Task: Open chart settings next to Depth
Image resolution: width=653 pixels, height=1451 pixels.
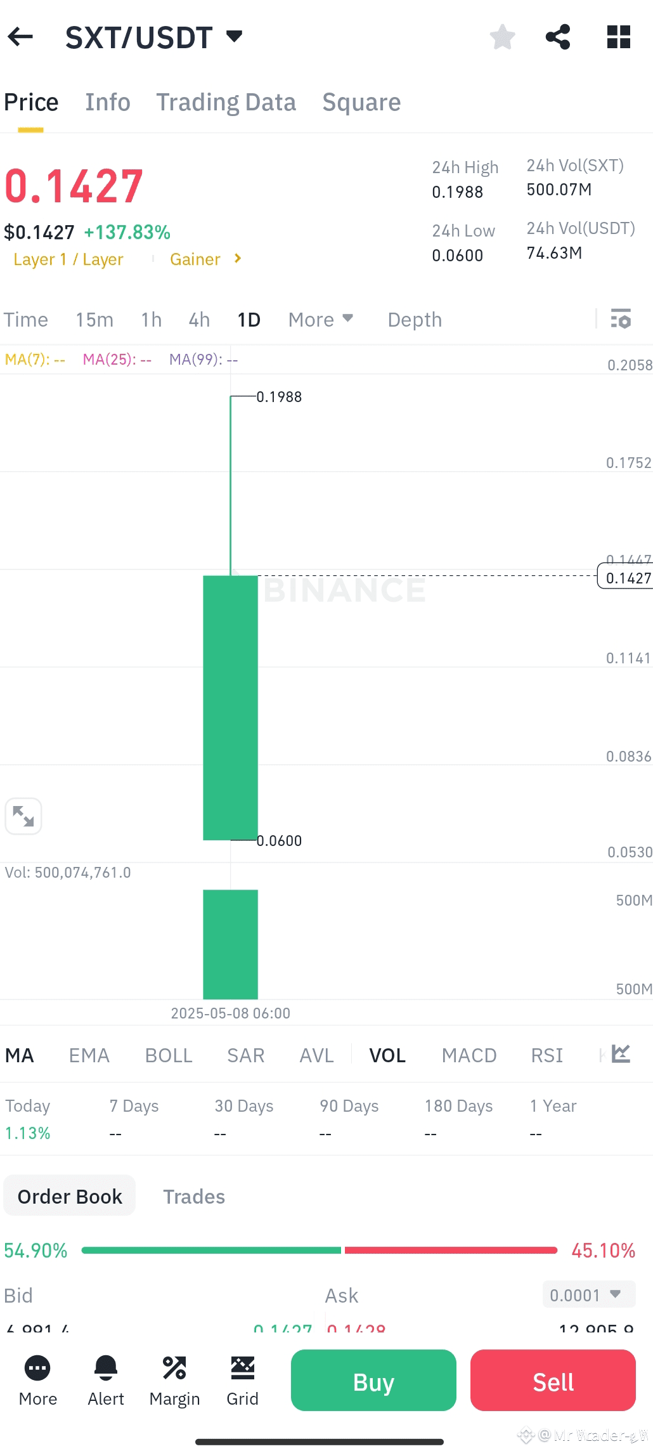Action: pyautogui.click(x=621, y=319)
